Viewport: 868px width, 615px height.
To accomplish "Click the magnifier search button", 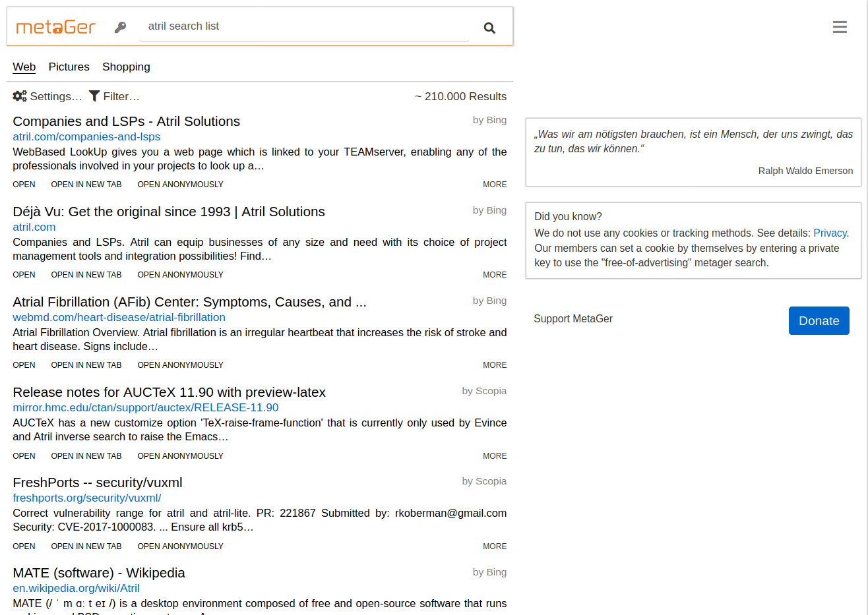I will point(489,28).
